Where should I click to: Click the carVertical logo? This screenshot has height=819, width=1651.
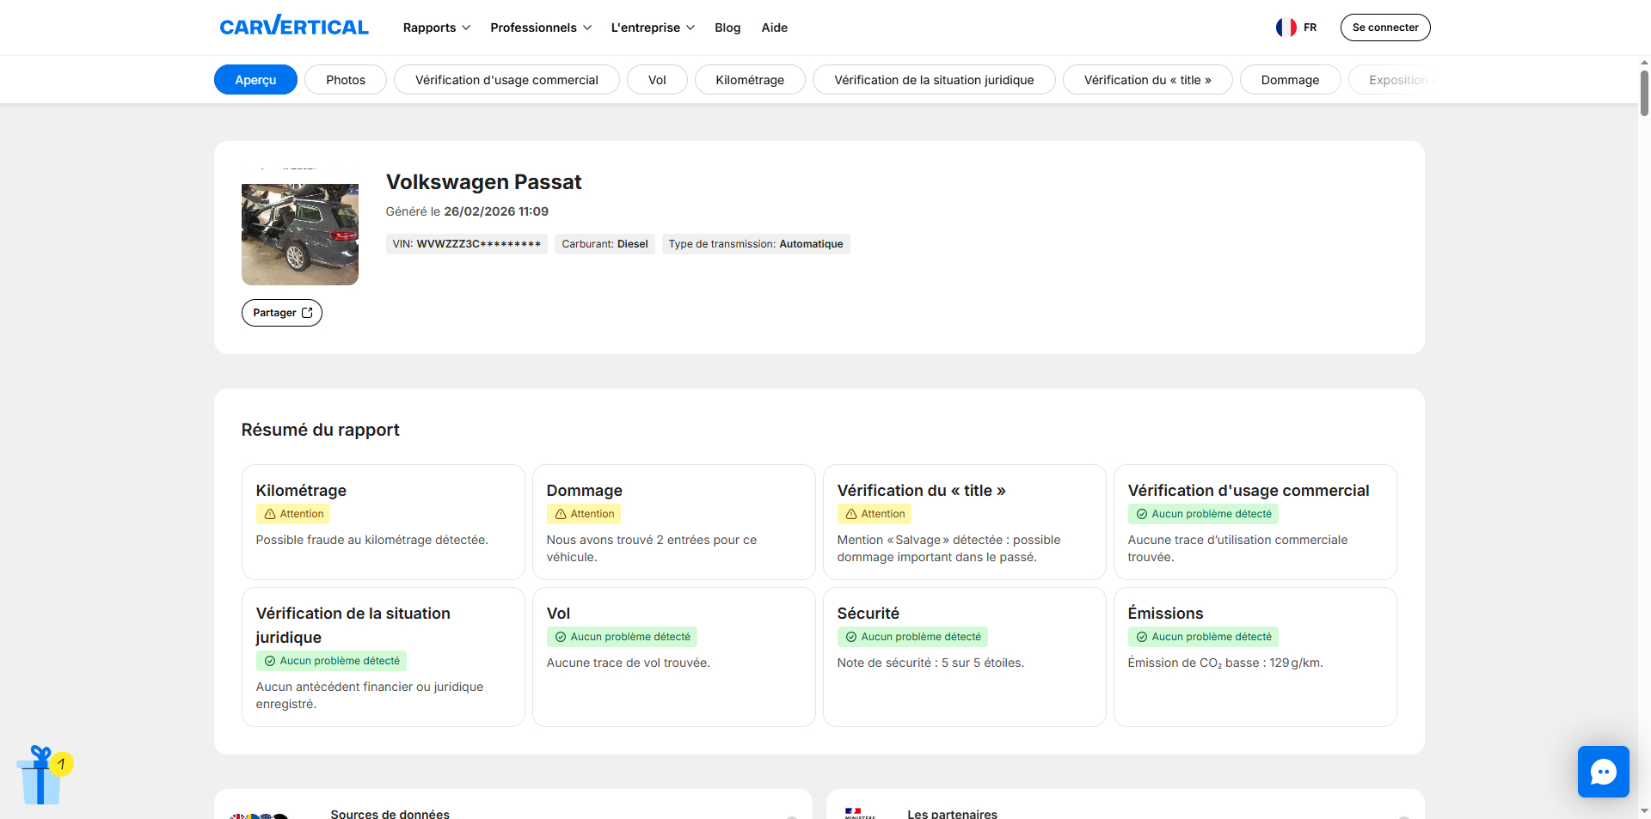pyautogui.click(x=294, y=27)
